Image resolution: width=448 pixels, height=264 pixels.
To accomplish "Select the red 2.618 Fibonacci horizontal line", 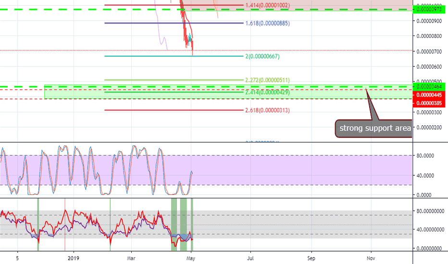I will coord(174,110).
